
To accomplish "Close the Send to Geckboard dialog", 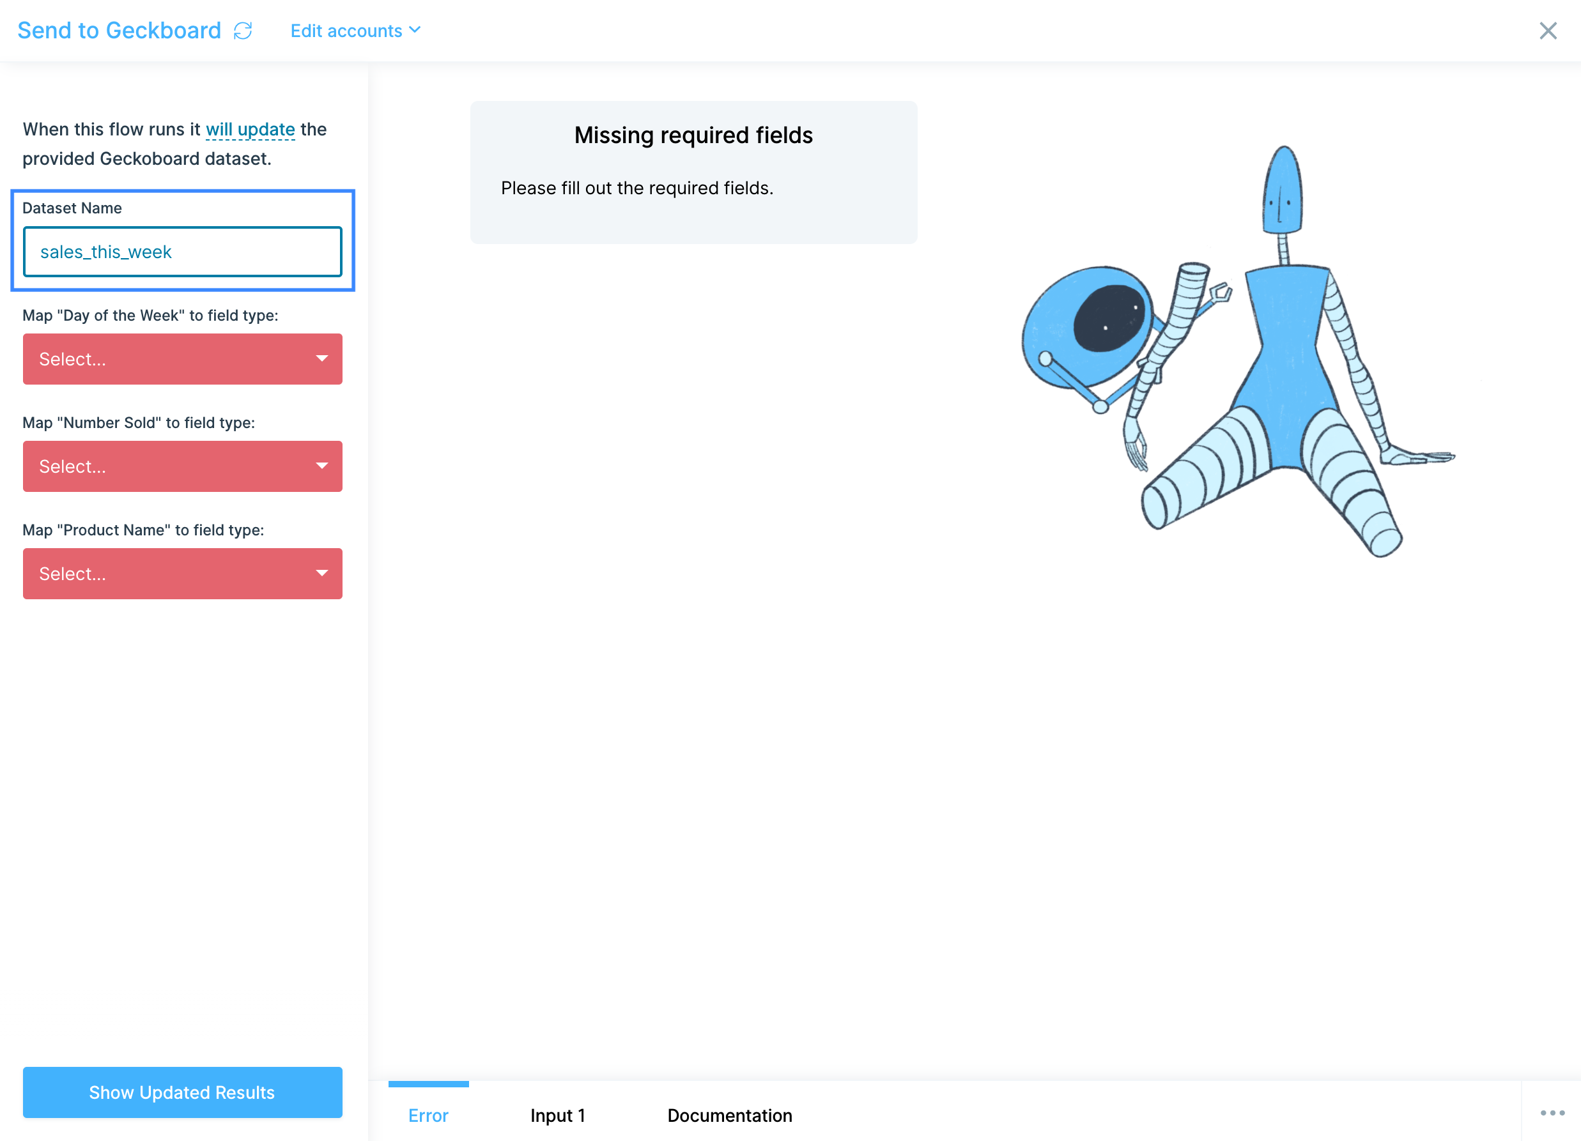I will pos(1548,31).
